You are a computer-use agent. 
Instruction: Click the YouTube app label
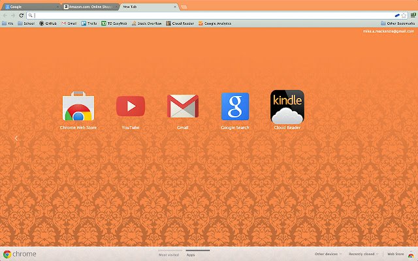[131, 128]
